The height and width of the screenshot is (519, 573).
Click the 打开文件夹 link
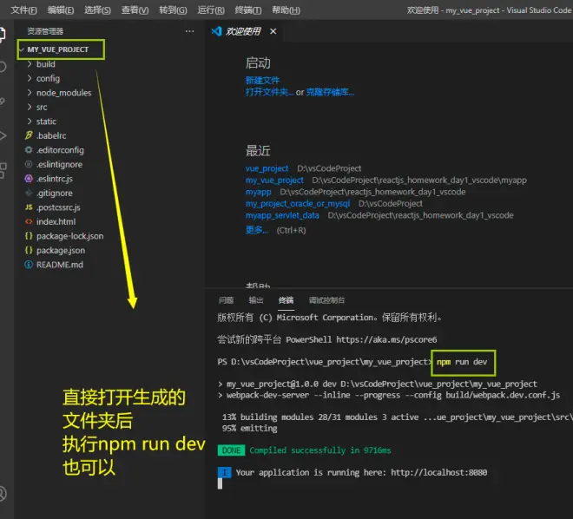(x=269, y=92)
